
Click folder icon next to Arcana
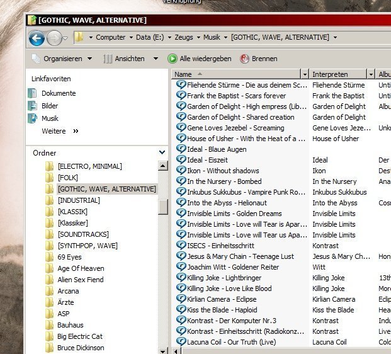[x=49, y=291]
